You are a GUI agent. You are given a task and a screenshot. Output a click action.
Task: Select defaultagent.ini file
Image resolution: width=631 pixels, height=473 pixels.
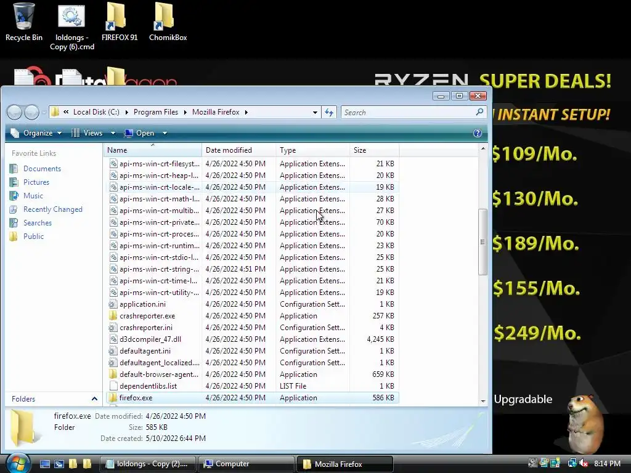click(253, 351)
